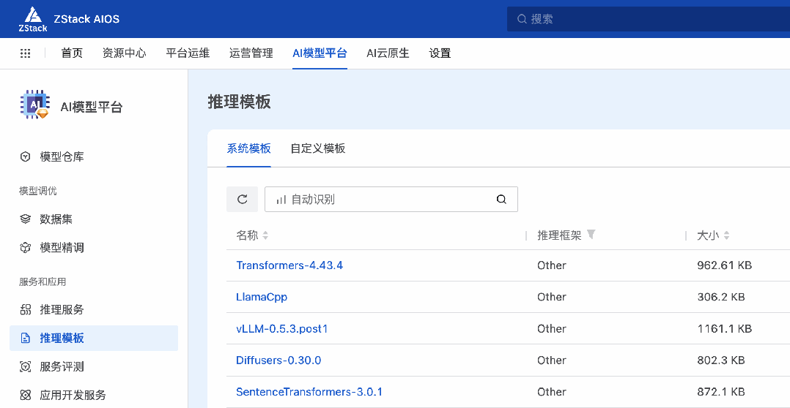Click the 模型仓库 sidebar icon
The width and height of the screenshot is (790, 408).
[x=26, y=156]
